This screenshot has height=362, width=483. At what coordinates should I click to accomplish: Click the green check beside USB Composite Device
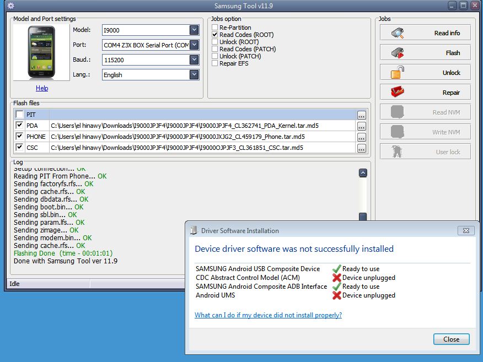[337, 269]
